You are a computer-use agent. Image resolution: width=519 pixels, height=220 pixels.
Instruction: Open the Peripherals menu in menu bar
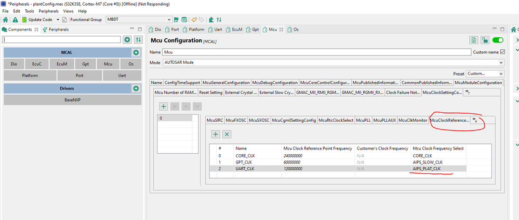click(48, 11)
